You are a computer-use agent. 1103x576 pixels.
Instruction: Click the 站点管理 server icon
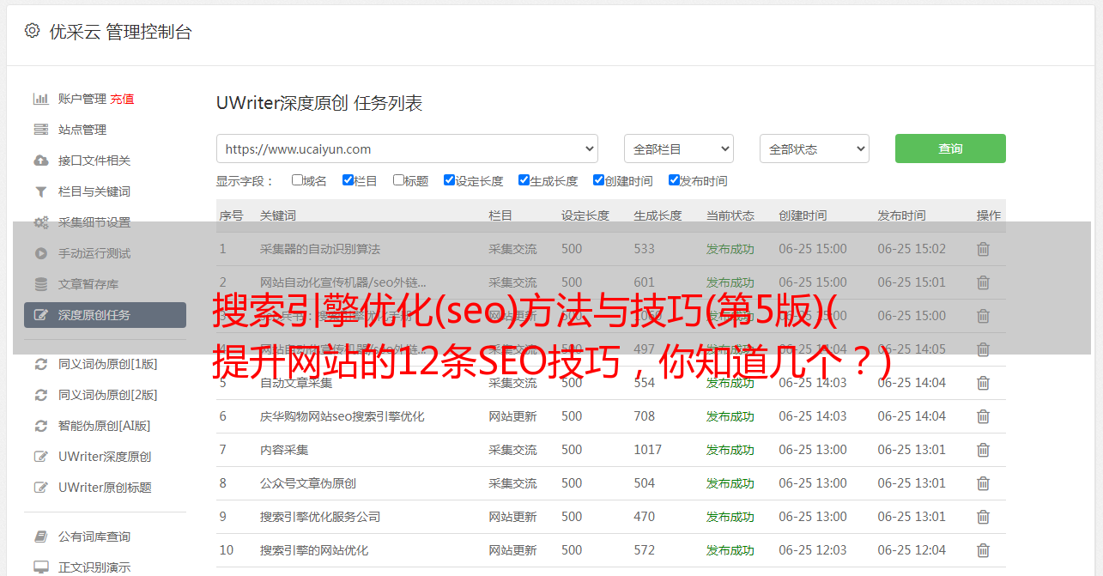click(x=40, y=130)
